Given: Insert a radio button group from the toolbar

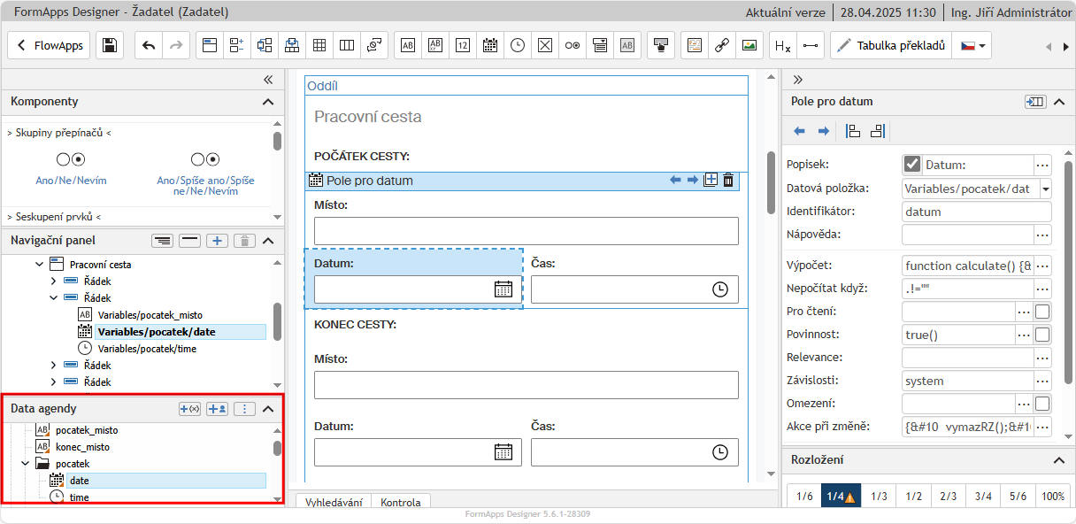Looking at the screenshot, I should [573, 45].
